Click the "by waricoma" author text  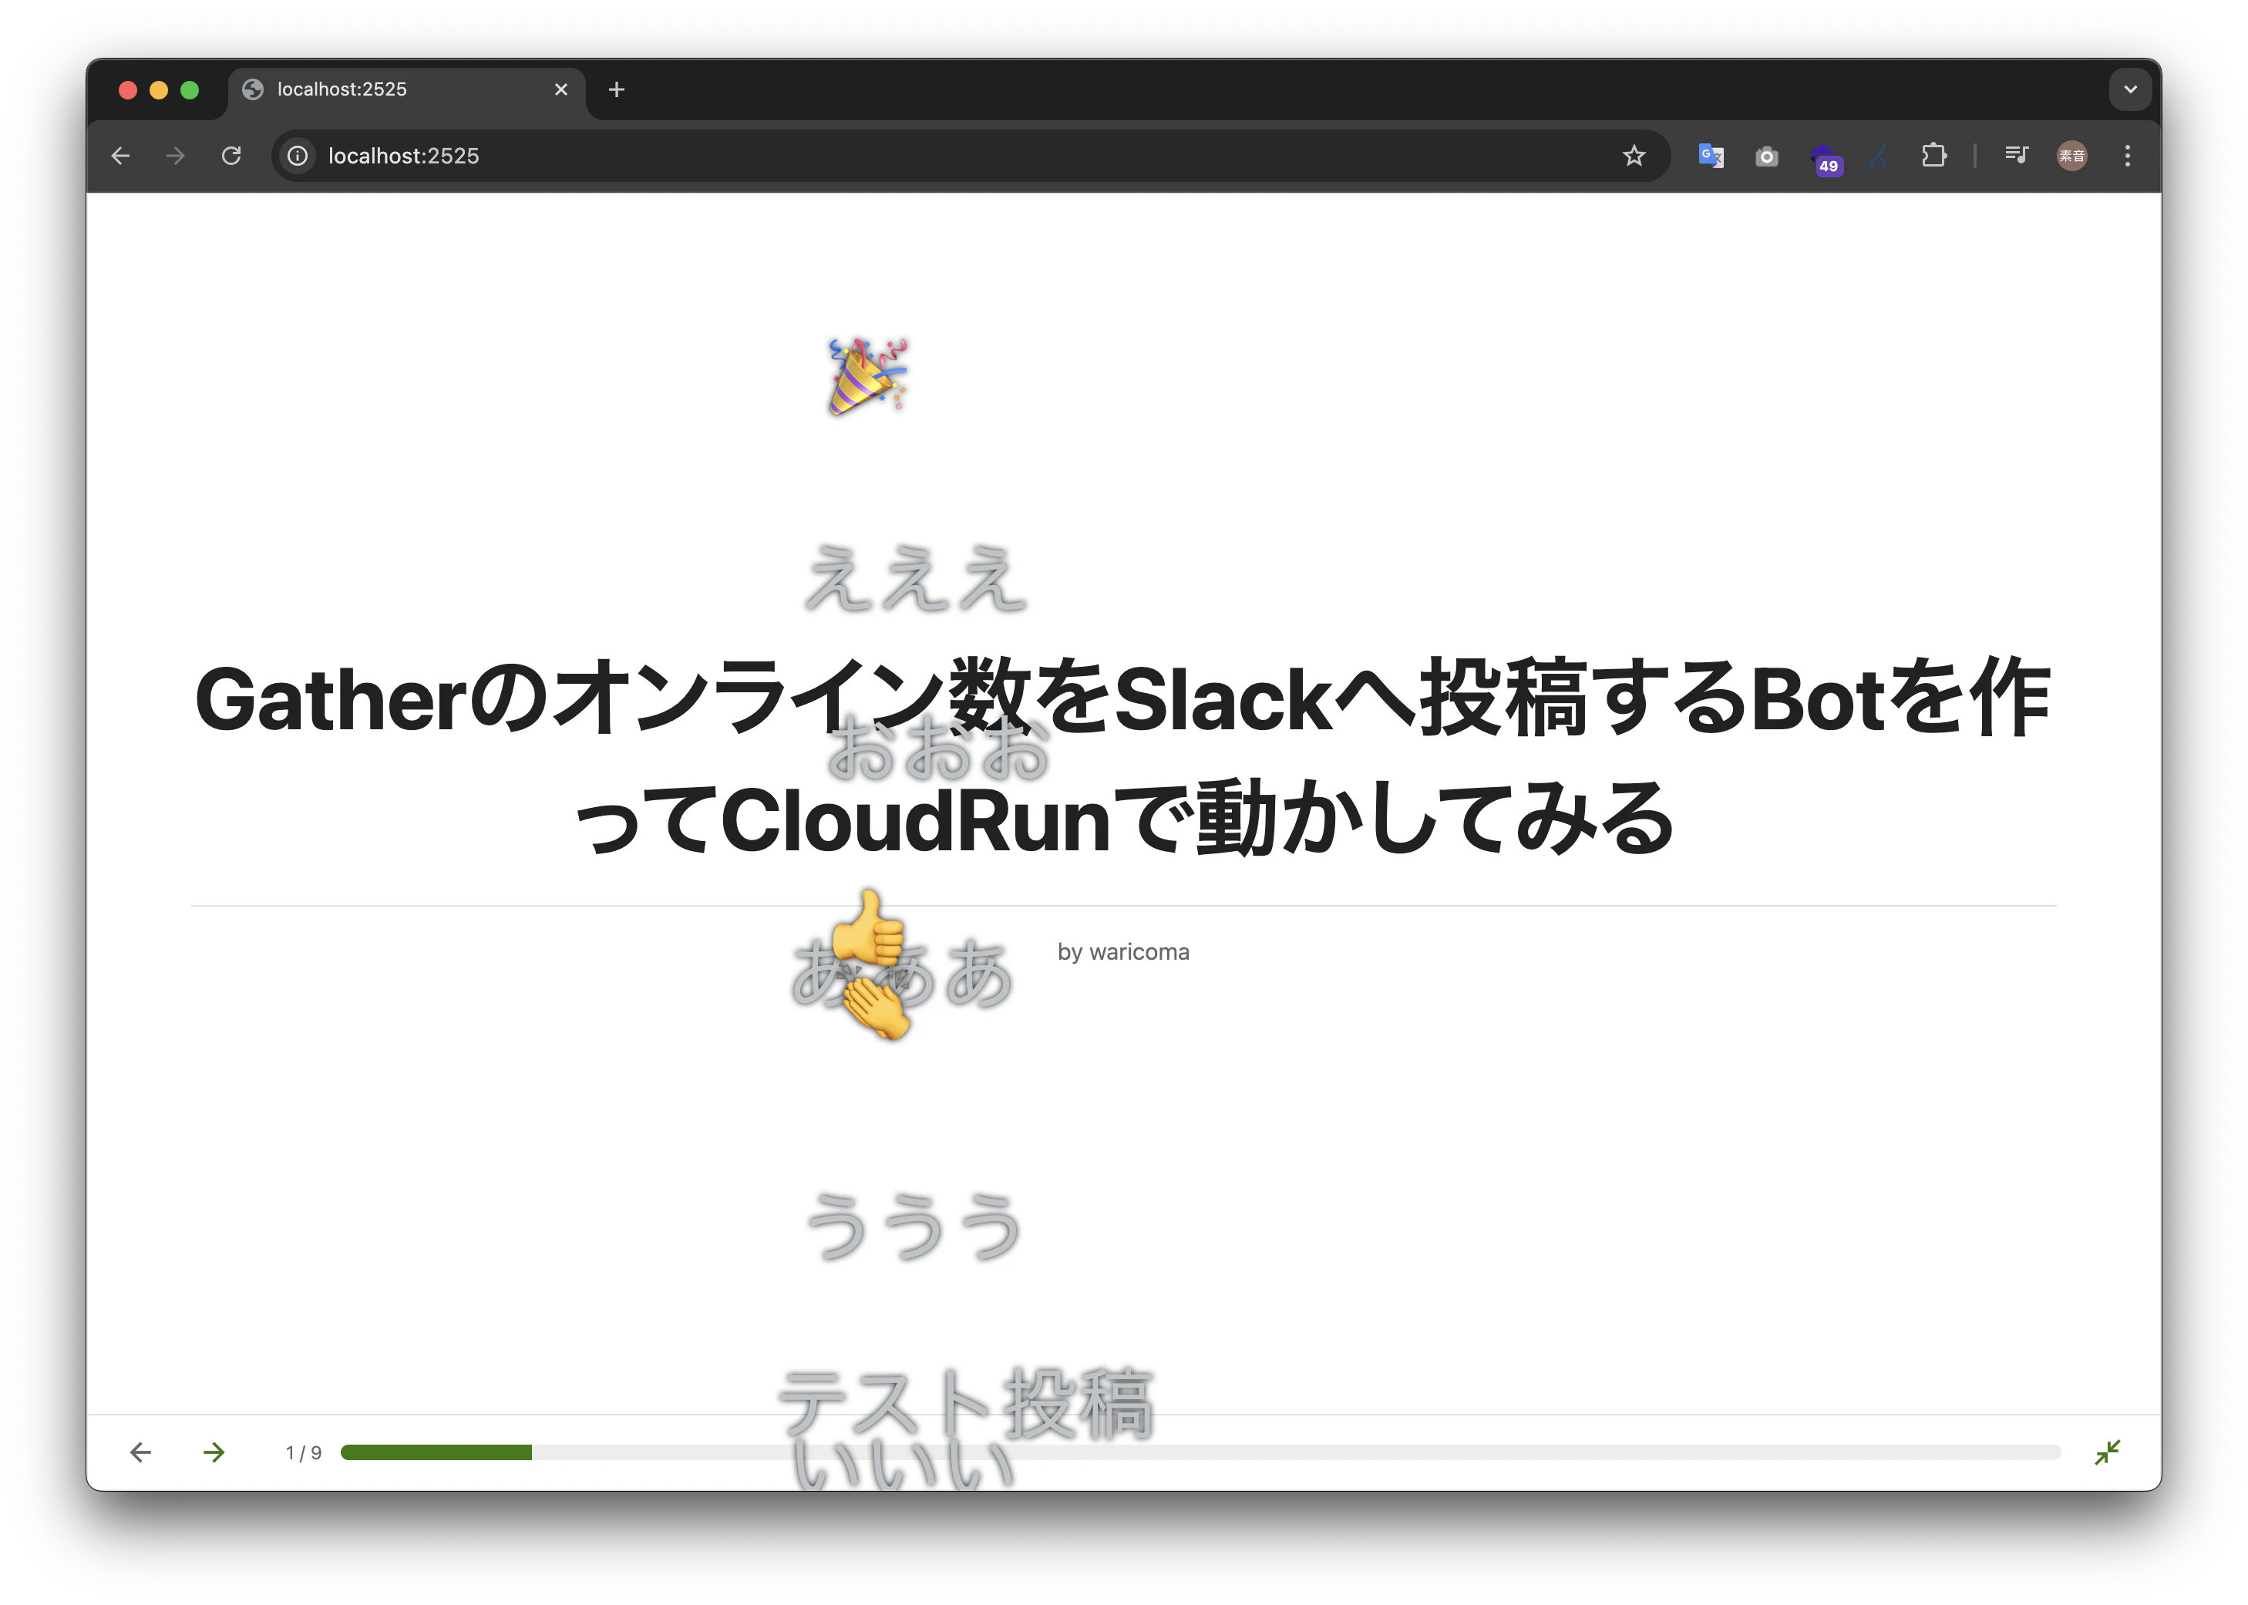[x=1123, y=952]
